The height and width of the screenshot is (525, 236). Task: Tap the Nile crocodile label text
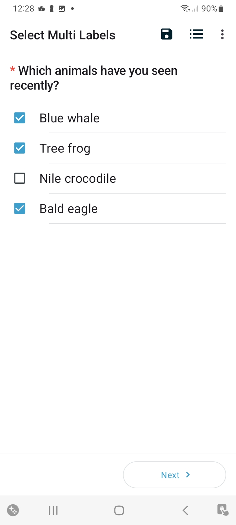tap(78, 178)
